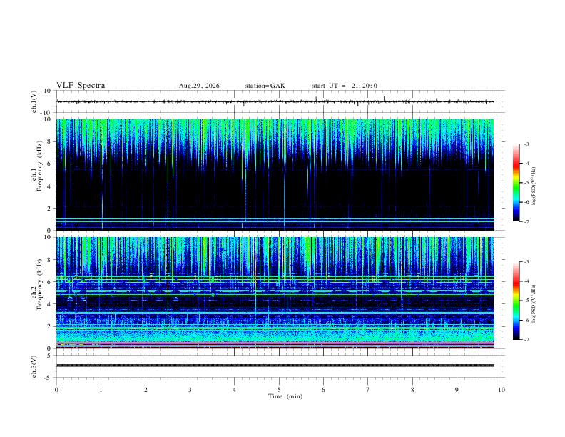Click the upper log(PSD) colorbar label
The image size is (565, 437).
534,186
